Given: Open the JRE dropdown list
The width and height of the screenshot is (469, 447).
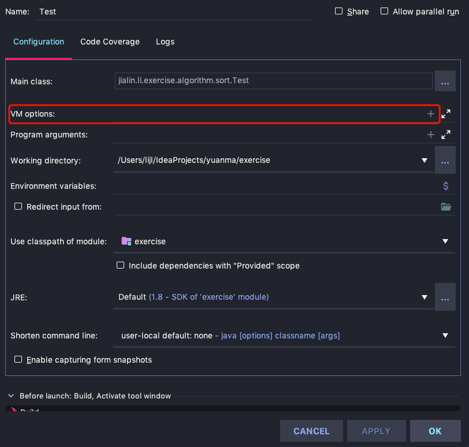Looking at the screenshot, I should point(424,297).
